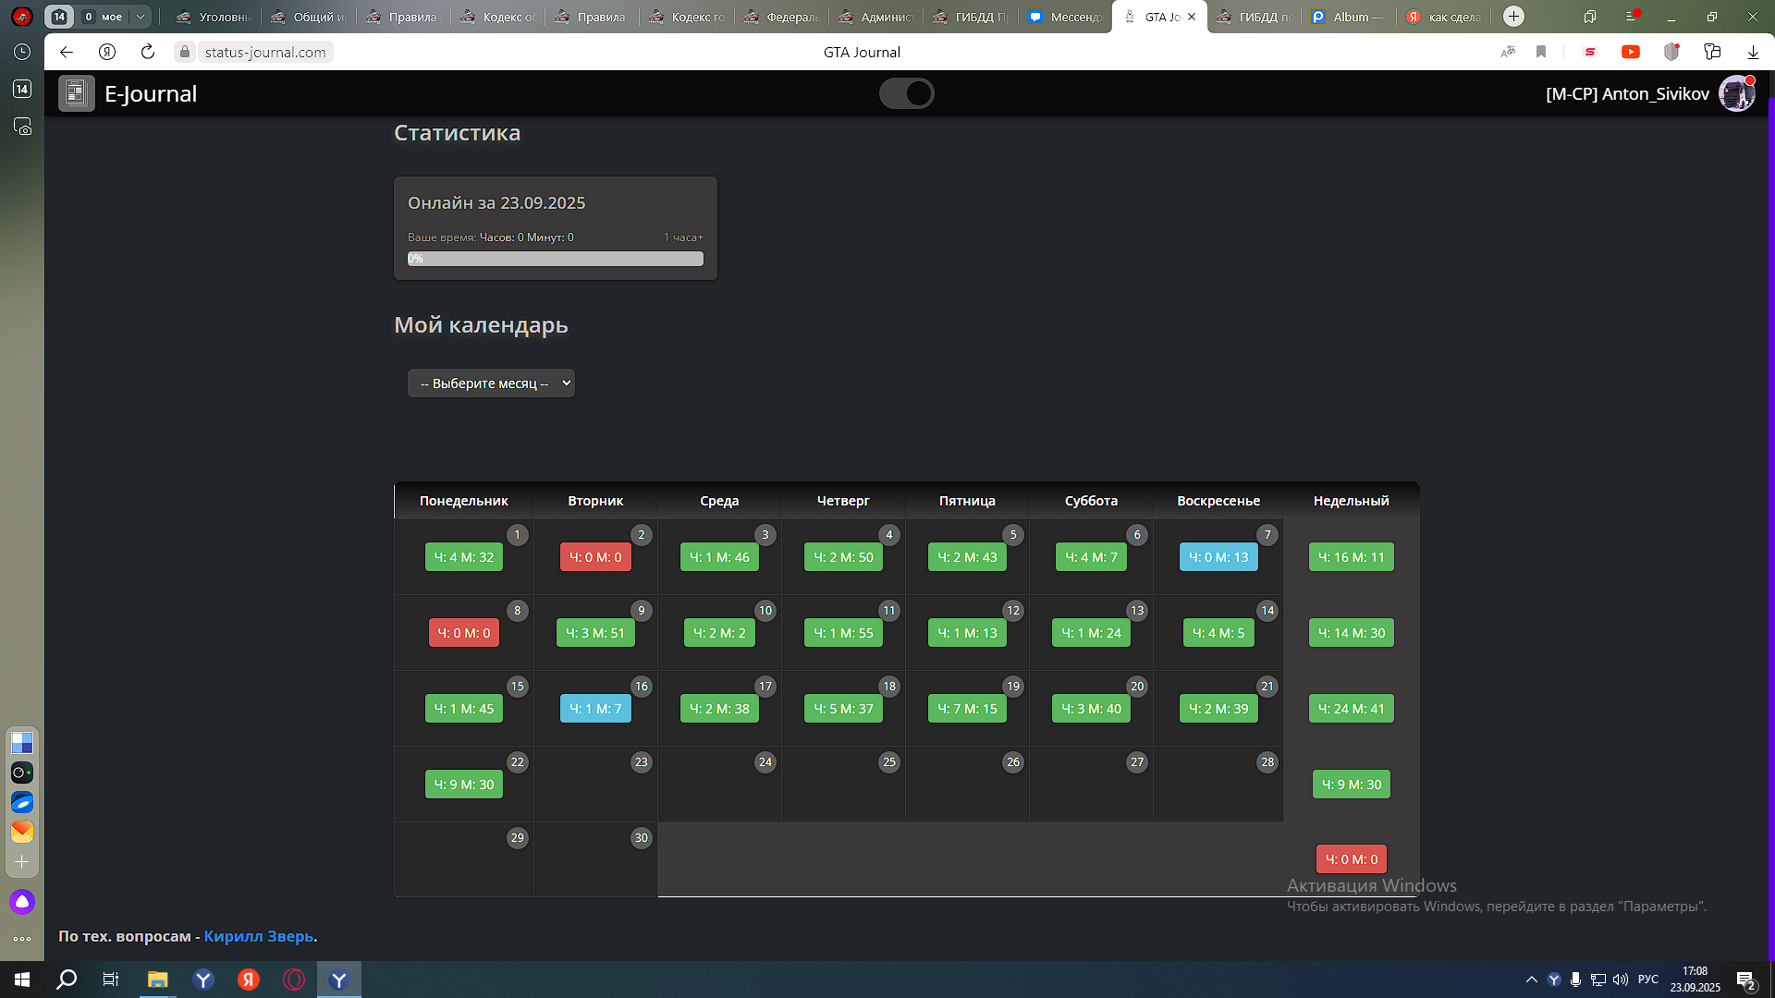
Task: Open new browser tab with plus button
Action: click(1513, 17)
